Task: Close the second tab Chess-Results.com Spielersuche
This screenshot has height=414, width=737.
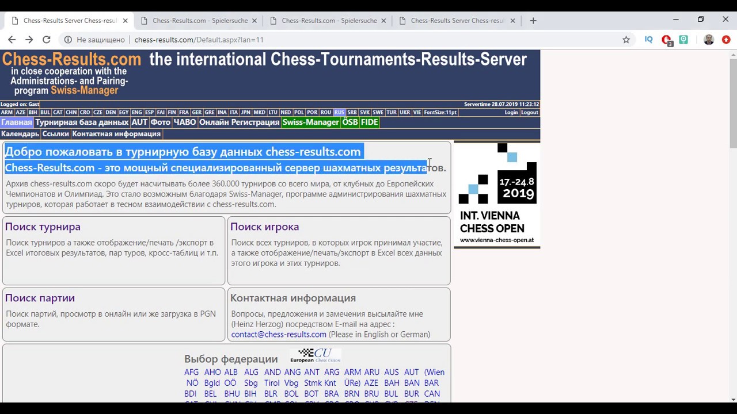Action: (x=254, y=21)
